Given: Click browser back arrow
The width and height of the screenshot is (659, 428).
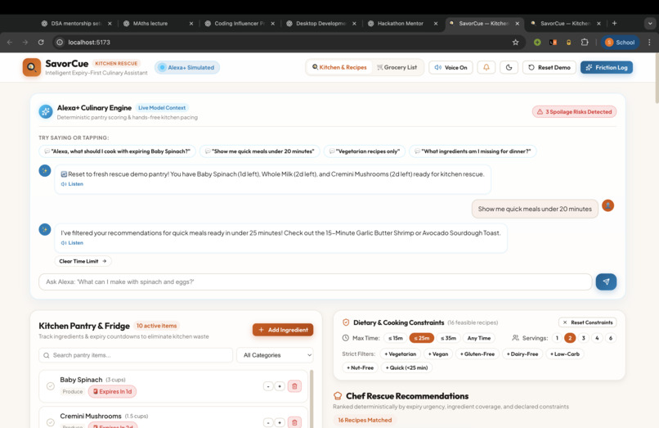Looking at the screenshot, I should (10, 42).
